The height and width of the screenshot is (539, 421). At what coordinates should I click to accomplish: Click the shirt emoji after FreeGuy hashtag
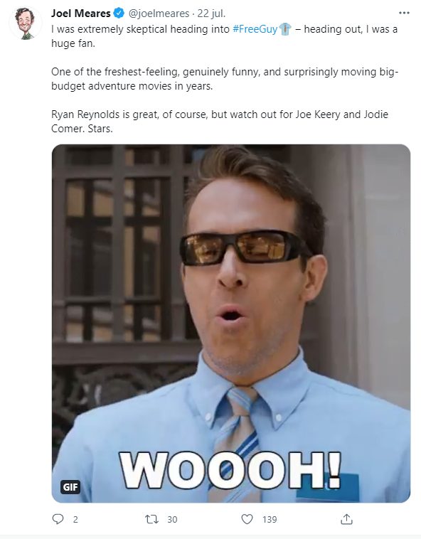tap(285, 29)
